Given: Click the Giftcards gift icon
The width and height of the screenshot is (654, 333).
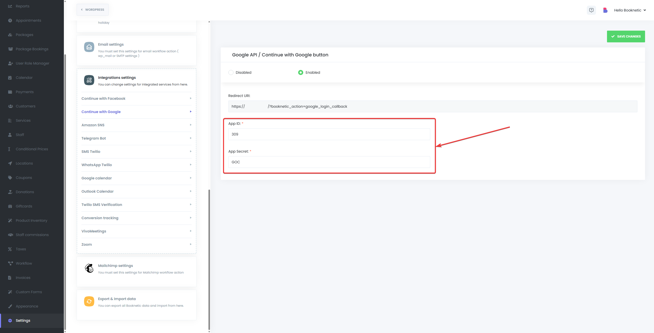Looking at the screenshot, I should [x=10, y=206].
